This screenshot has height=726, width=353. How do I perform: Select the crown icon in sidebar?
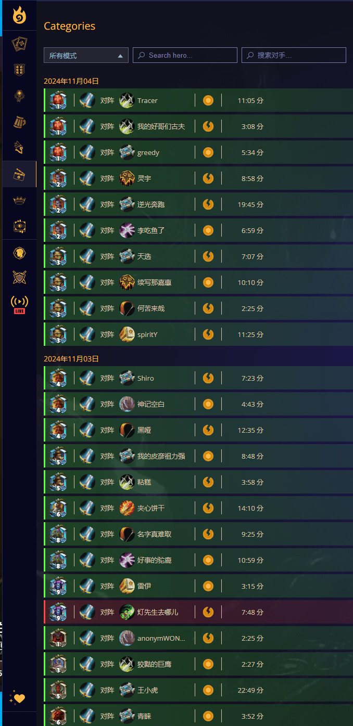point(19,200)
